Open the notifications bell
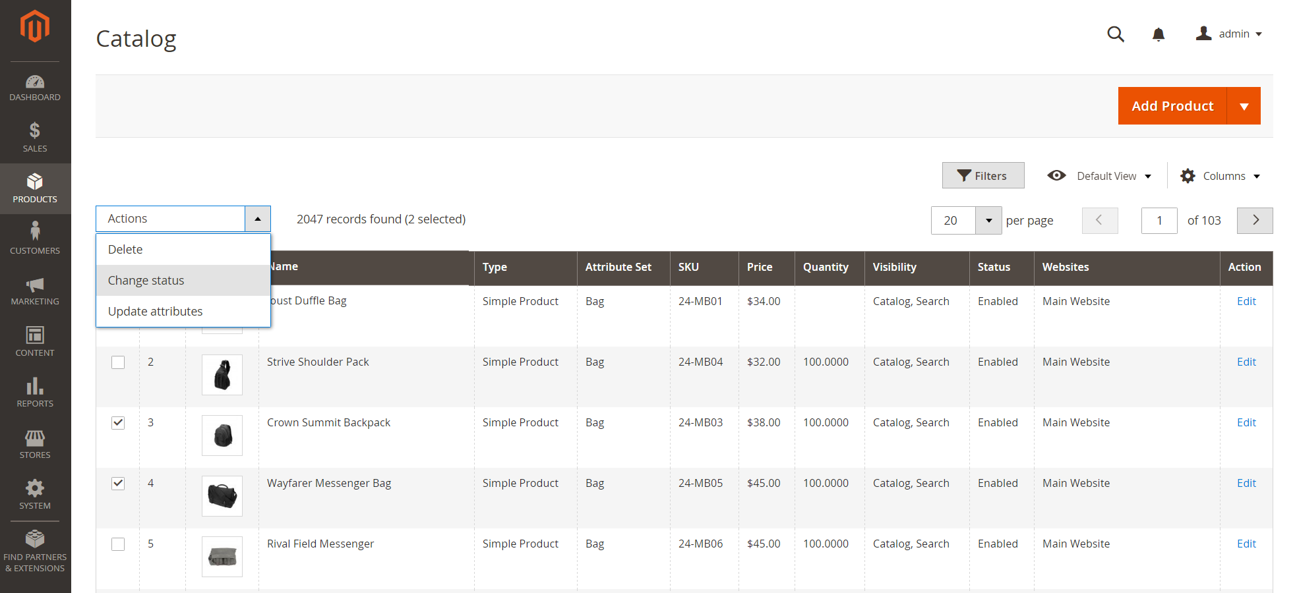 point(1159,34)
